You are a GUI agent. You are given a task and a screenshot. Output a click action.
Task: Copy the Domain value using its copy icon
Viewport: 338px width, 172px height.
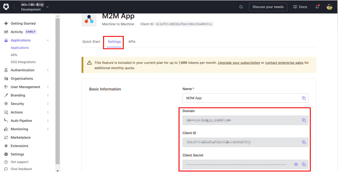[304, 120]
